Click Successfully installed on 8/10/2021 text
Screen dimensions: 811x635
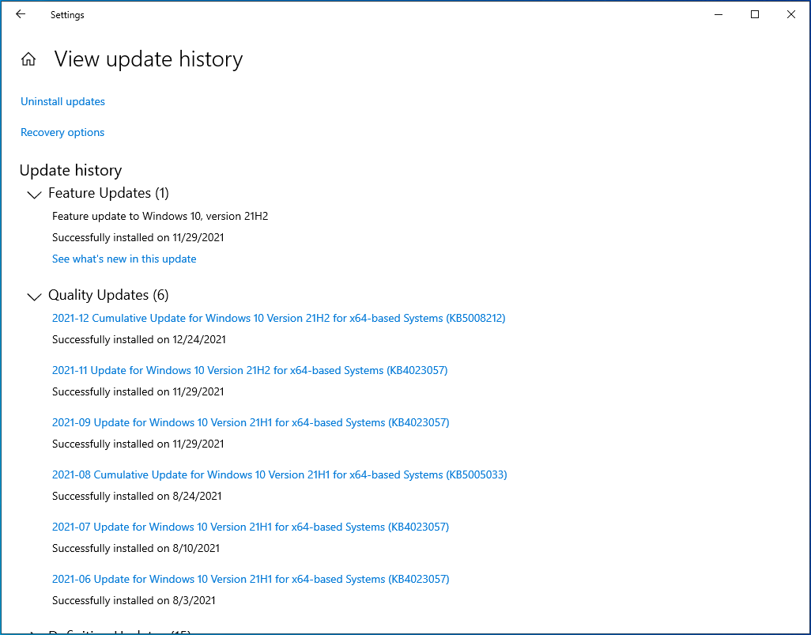tap(136, 548)
